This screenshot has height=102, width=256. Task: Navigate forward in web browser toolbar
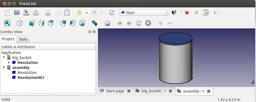(x=129, y=23)
